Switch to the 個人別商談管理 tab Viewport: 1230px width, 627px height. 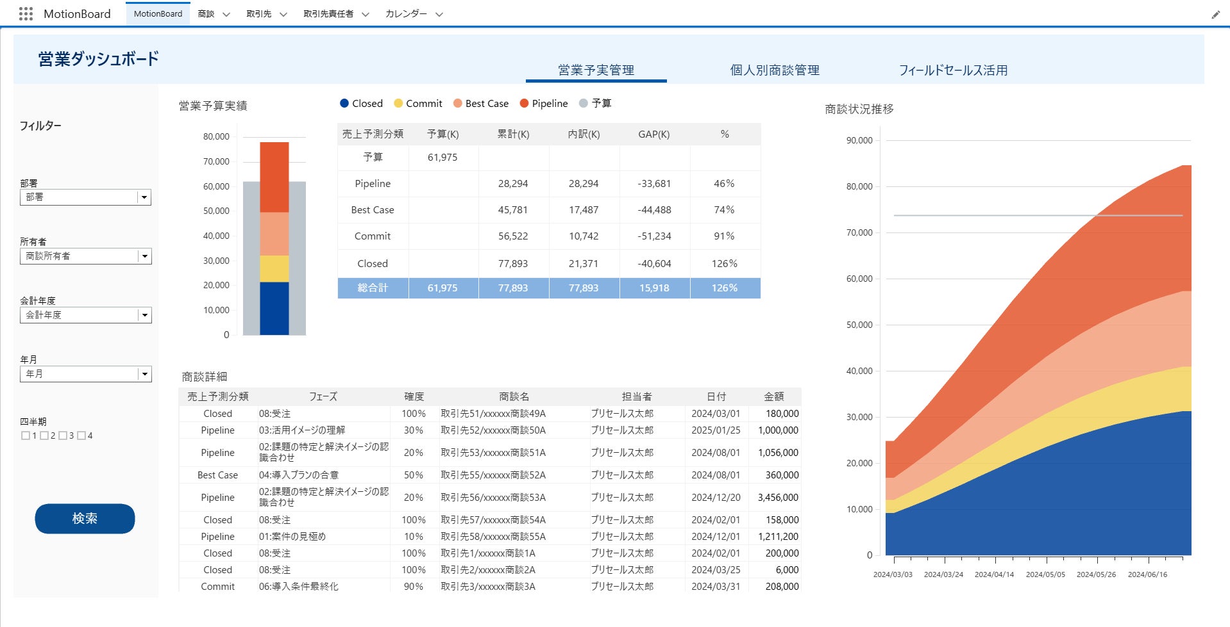(775, 70)
